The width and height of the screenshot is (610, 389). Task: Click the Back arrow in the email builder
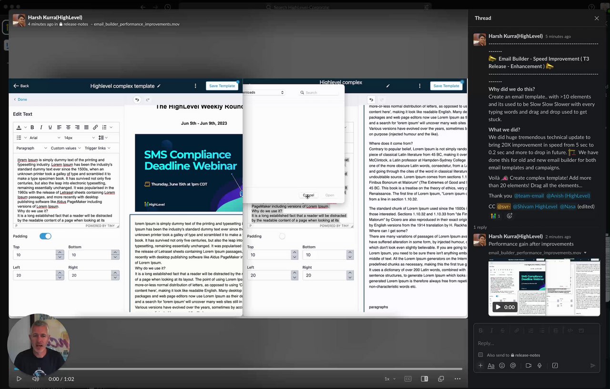pyautogui.click(x=21, y=86)
